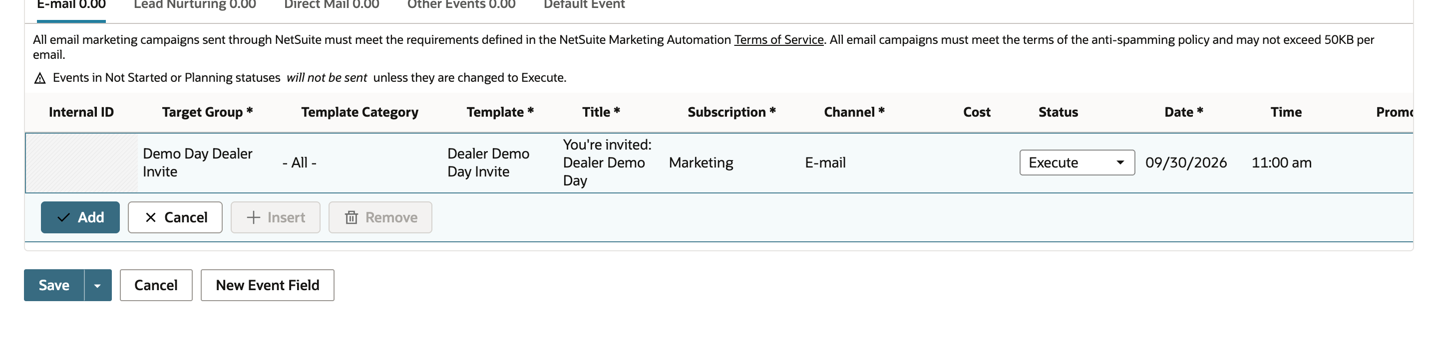Click the Date column header
This screenshot has height=349, width=1438.
1183,112
